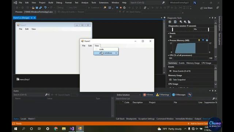
Task: Click the account badge N
Action: tap(195, 3)
